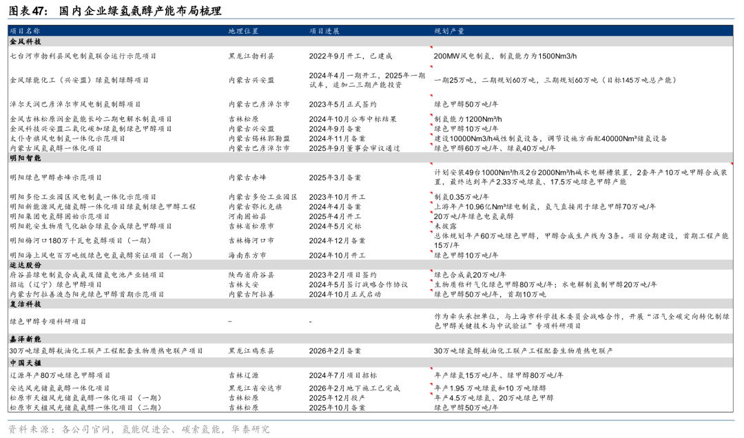Select the '项目名称' column header
The width and height of the screenshot is (744, 438).
tap(25, 31)
